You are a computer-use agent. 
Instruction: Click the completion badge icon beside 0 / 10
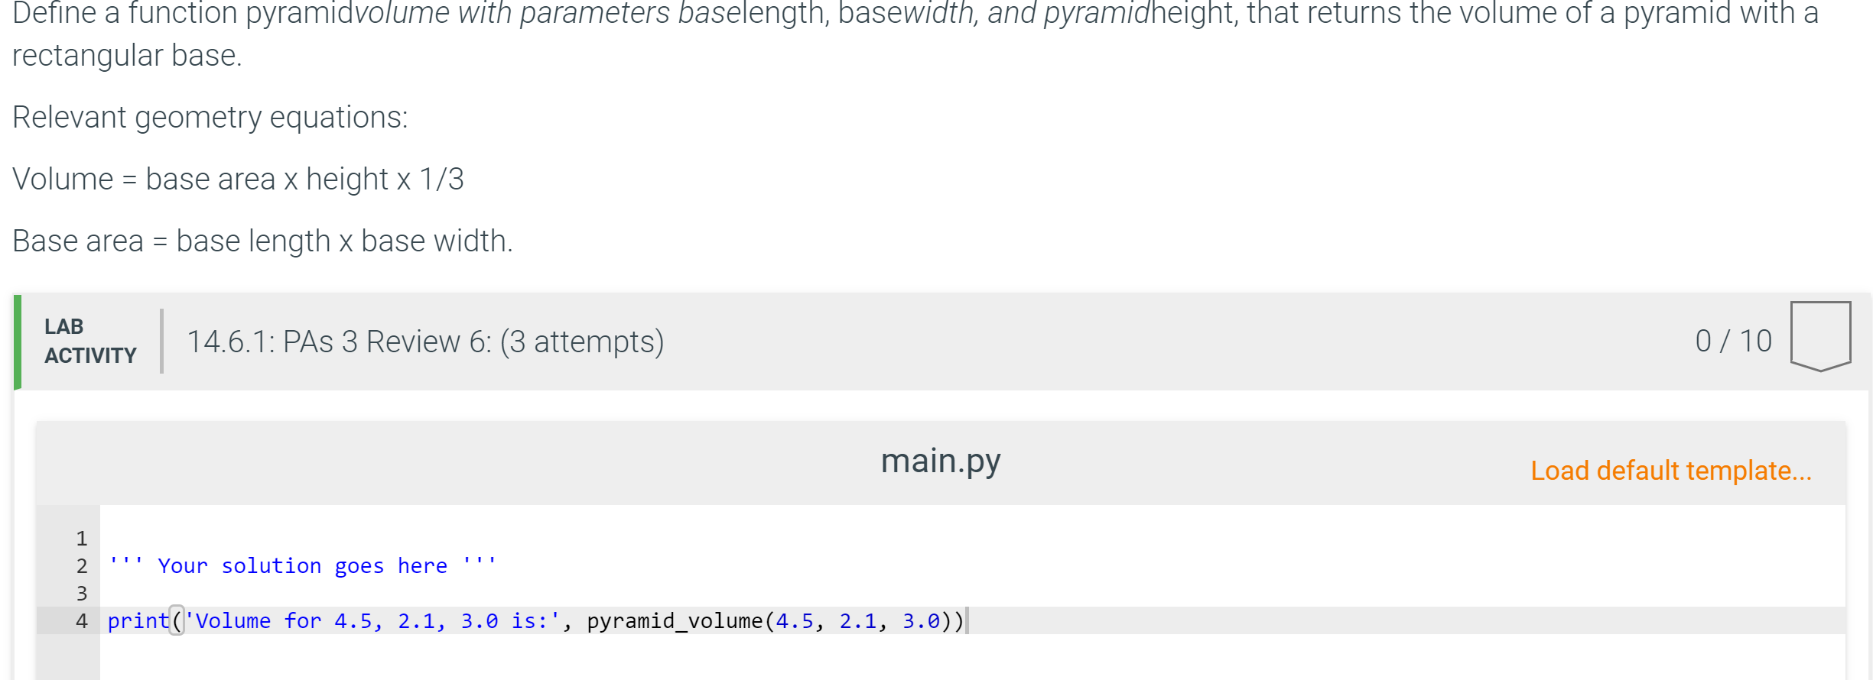[x=1820, y=336]
